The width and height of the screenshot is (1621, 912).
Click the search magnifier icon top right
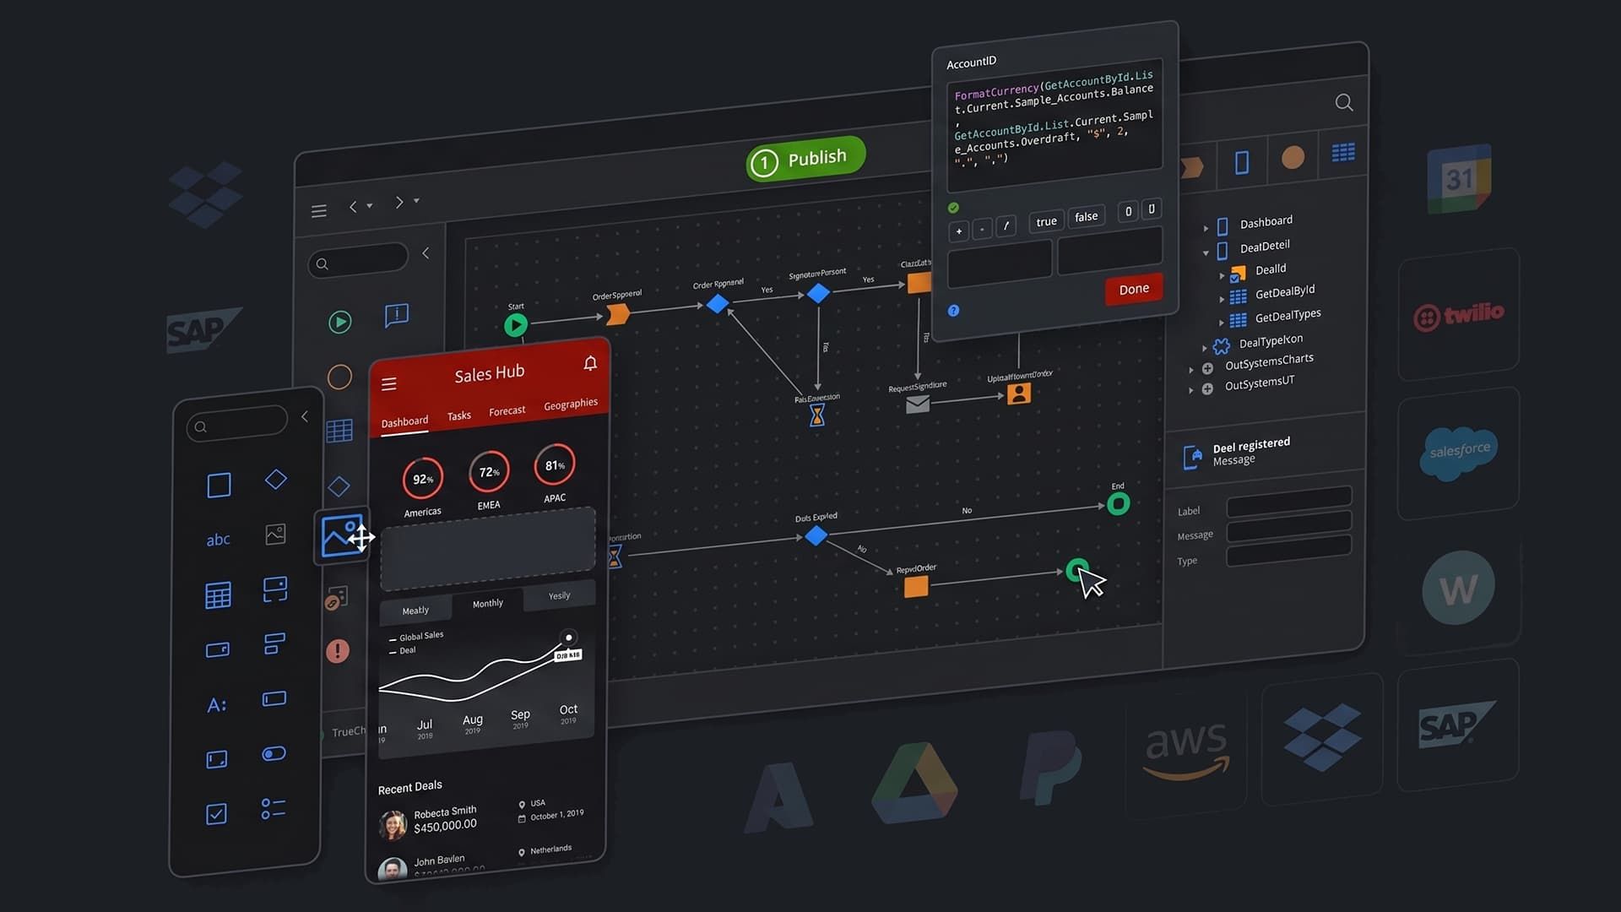pos(1344,103)
